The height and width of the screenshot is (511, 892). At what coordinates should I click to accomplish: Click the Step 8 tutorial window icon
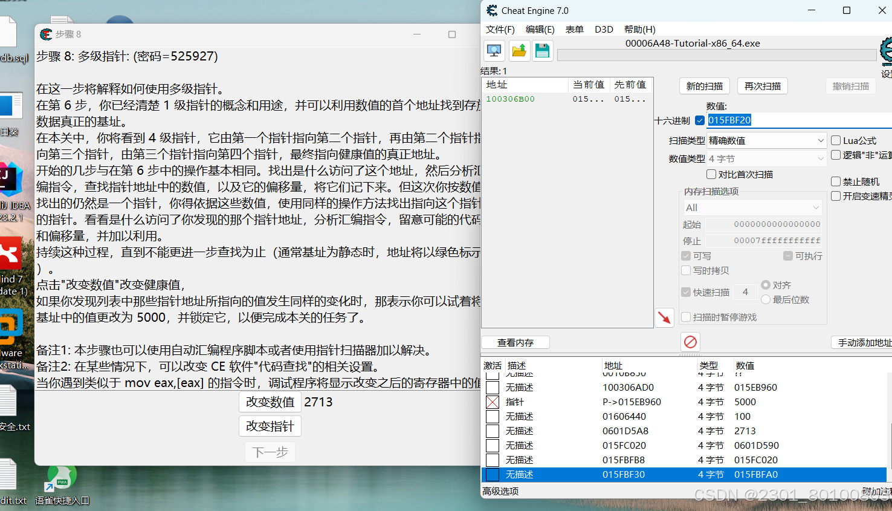[46, 34]
